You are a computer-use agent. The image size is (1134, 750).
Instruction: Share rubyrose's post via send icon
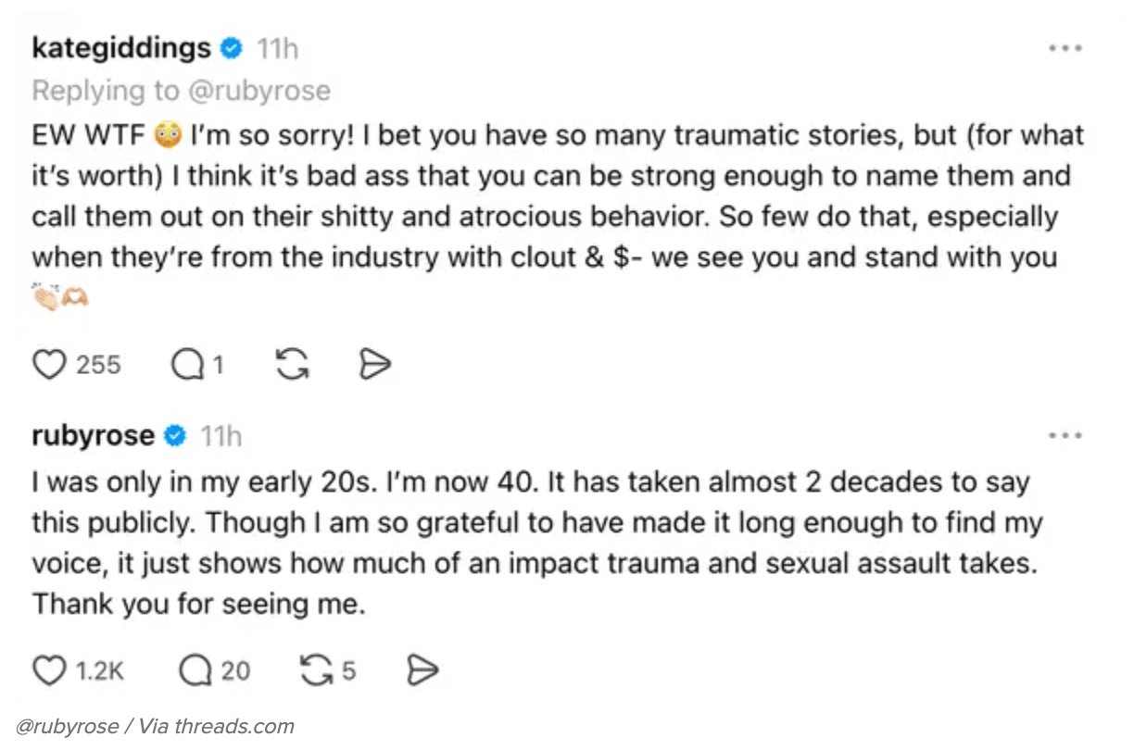(x=422, y=670)
